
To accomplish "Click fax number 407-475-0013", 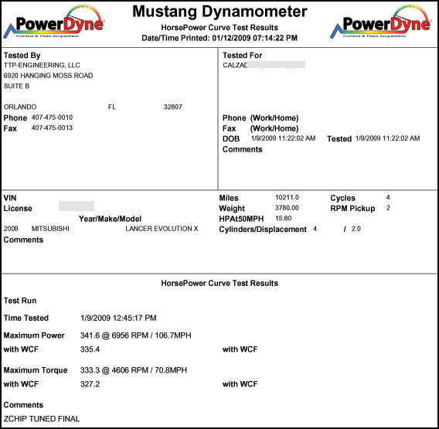I will pos(52,128).
